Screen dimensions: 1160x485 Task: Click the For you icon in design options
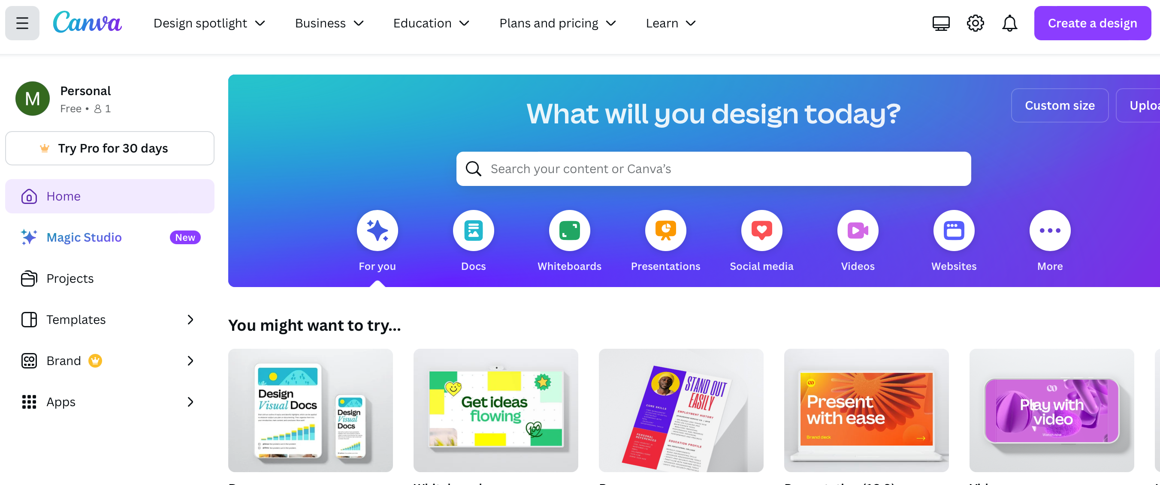pos(377,229)
